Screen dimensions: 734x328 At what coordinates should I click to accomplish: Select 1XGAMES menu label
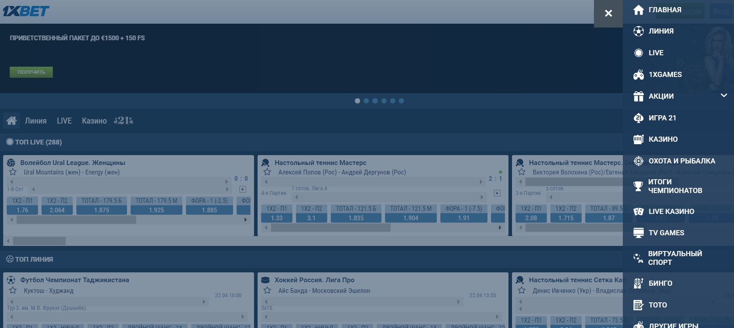pyautogui.click(x=665, y=75)
